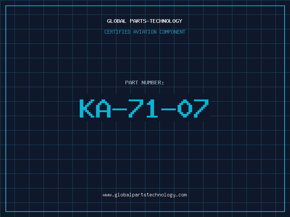Viewport: 290px width, 217px height.
Task: Click the CERTIFIED AVIATION COMPONENT subtitle
Action: click(x=145, y=32)
